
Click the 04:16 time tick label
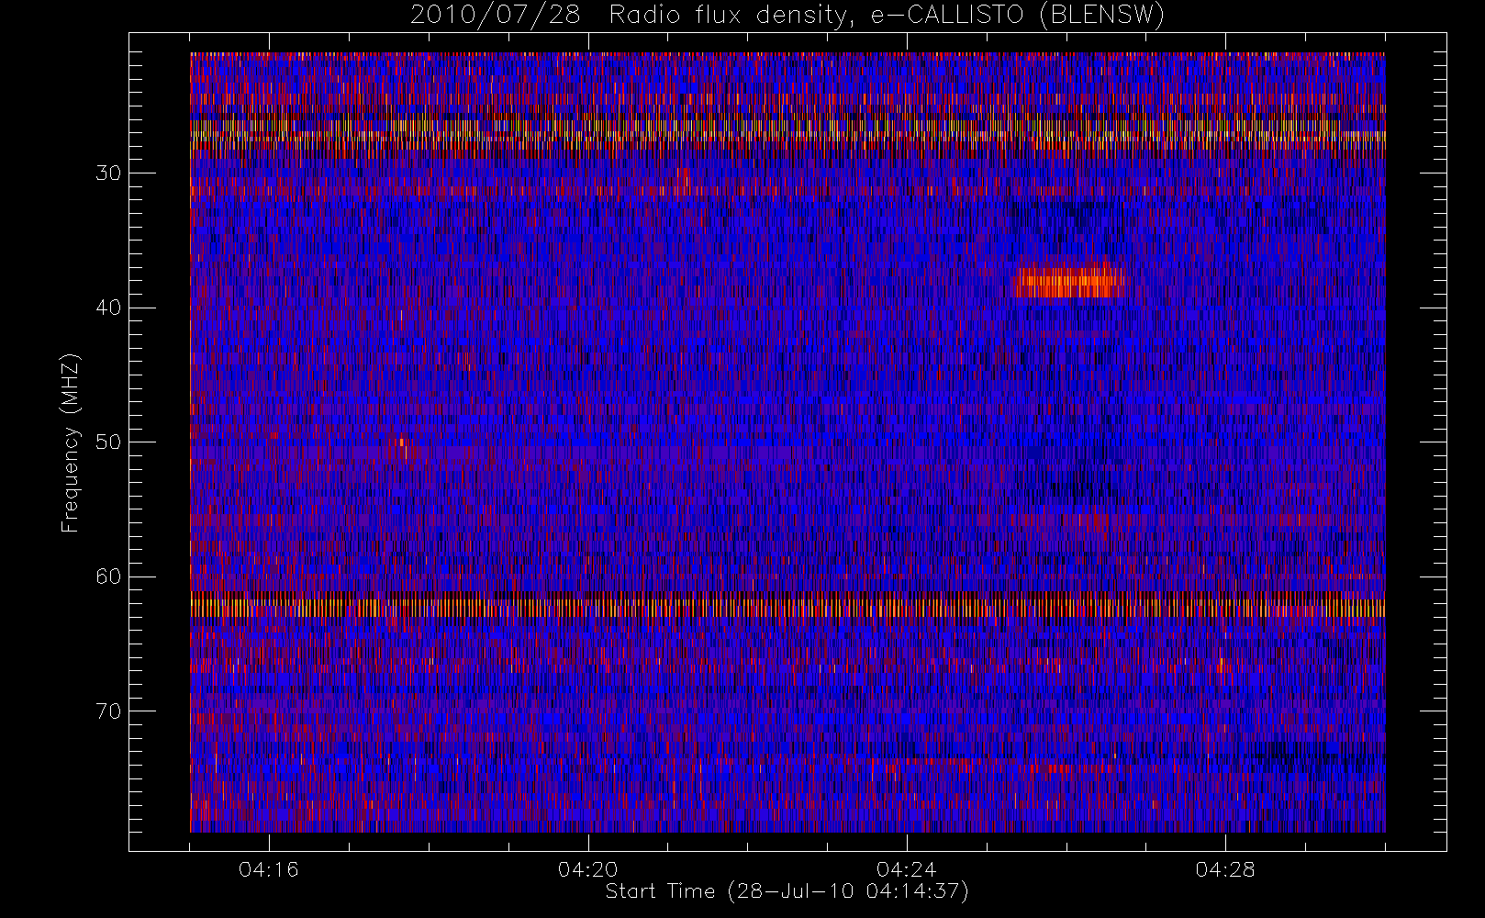click(x=268, y=869)
